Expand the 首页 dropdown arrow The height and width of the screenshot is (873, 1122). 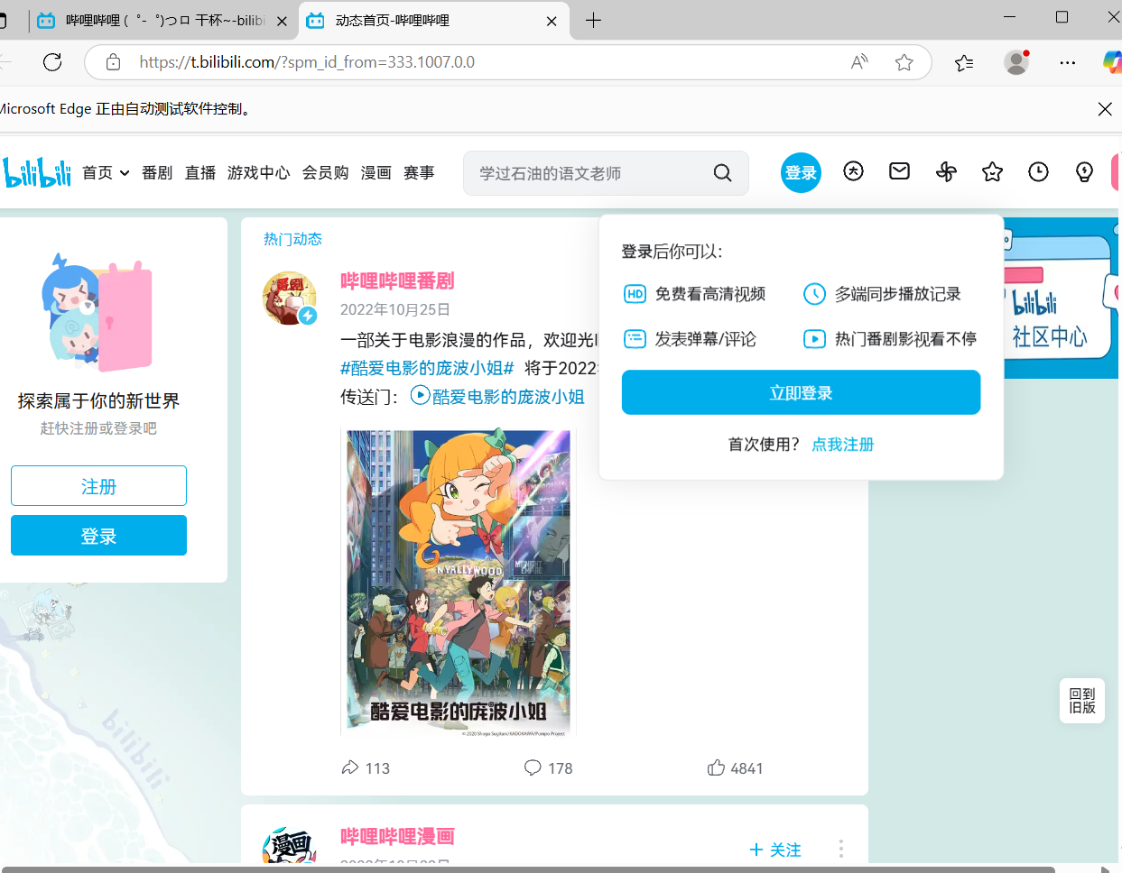[x=125, y=173]
